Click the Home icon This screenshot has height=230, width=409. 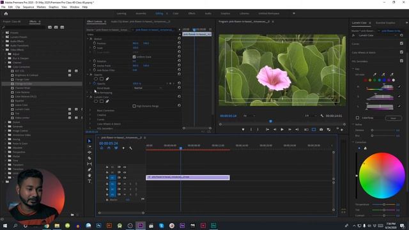click(6, 13)
